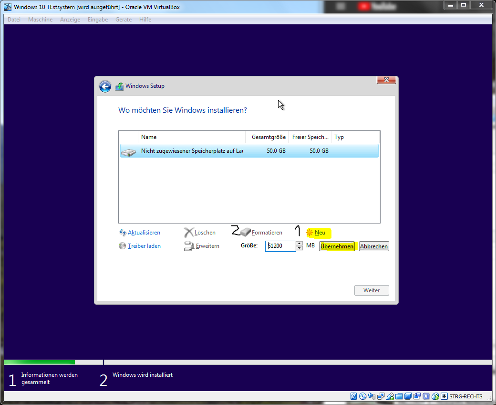Screen dimensions: 496x405
Task: Click the optical disc status icon
Action: pos(362,396)
